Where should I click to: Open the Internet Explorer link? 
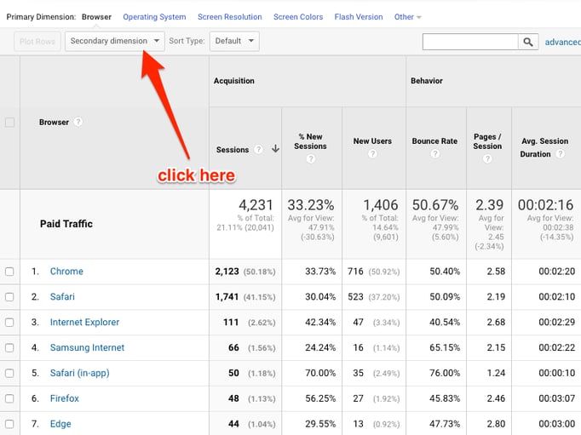85,323
